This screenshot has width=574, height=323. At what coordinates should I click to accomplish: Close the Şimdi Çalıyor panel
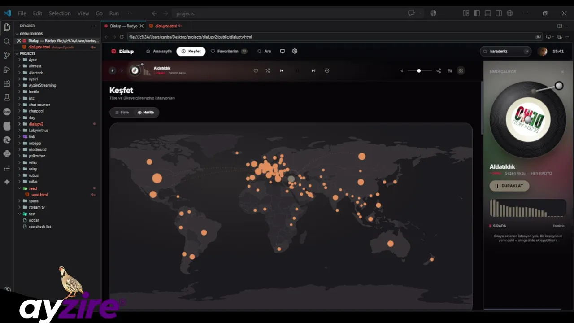(x=562, y=72)
